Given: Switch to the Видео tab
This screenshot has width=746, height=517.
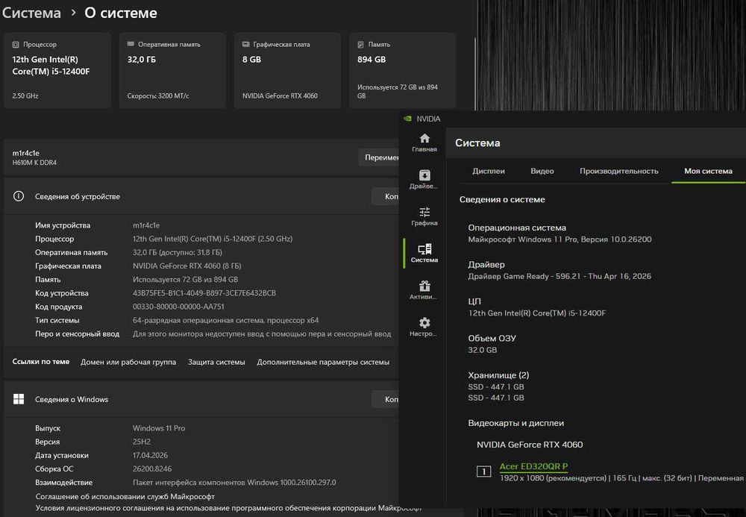Looking at the screenshot, I should click(542, 171).
